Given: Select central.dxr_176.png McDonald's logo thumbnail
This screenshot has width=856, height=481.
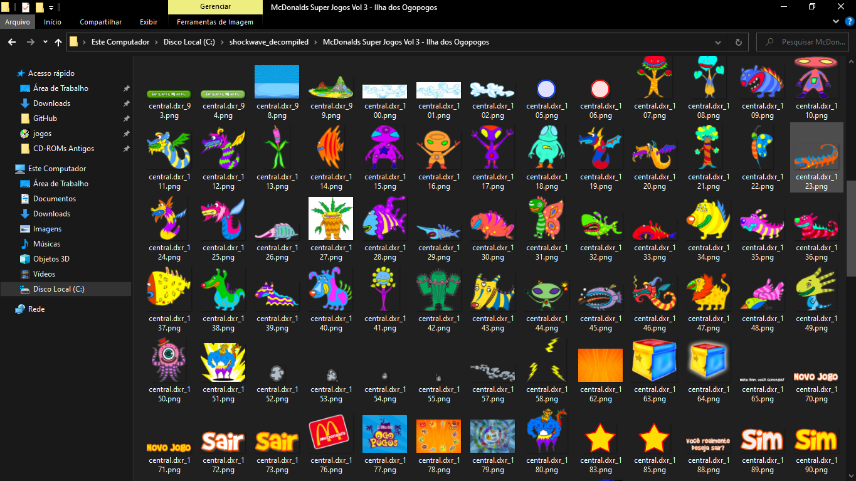Looking at the screenshot, I should (x=331, y=433).
